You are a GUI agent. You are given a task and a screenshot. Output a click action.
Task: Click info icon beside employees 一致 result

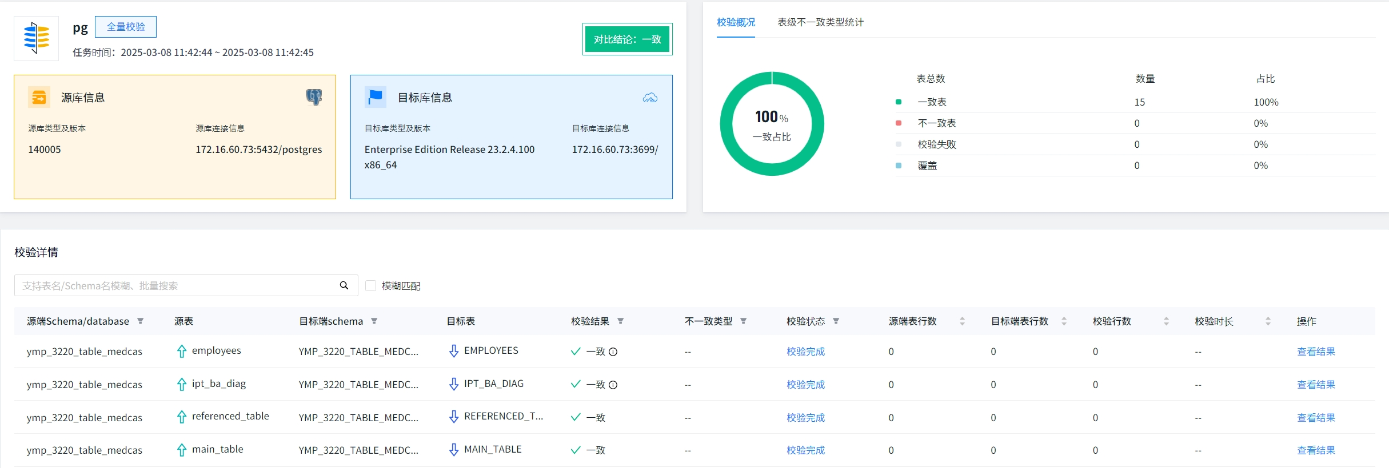pos(613,352)
